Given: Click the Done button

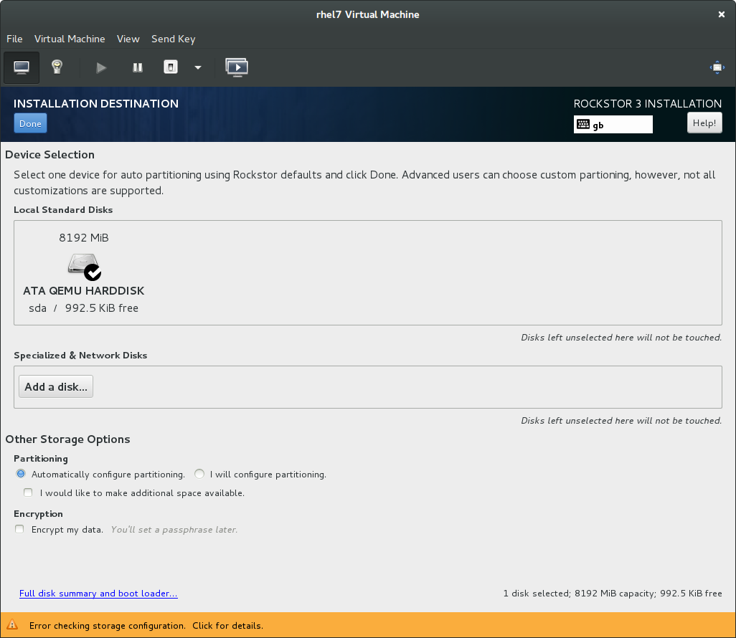Looking at the screenshot, I should tap(31, 123).
